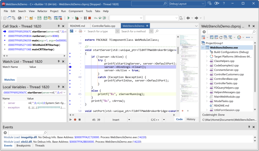
Task: Switch to the README.md editor tab
Action: pyautogui.click(x=77, y=26)
